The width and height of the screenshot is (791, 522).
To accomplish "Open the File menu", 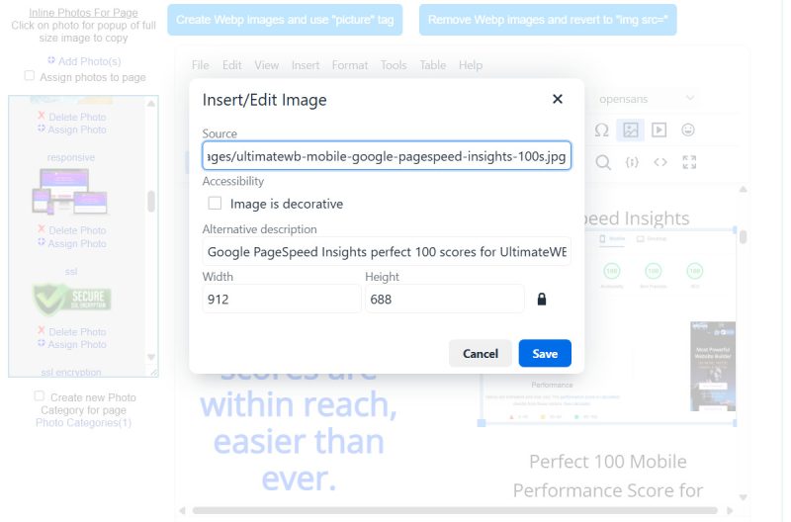I will [x=201, y=65].
